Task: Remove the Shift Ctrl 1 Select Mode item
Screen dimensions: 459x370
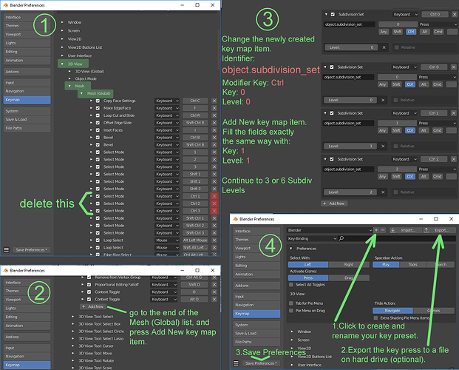Action: [214, 218]
